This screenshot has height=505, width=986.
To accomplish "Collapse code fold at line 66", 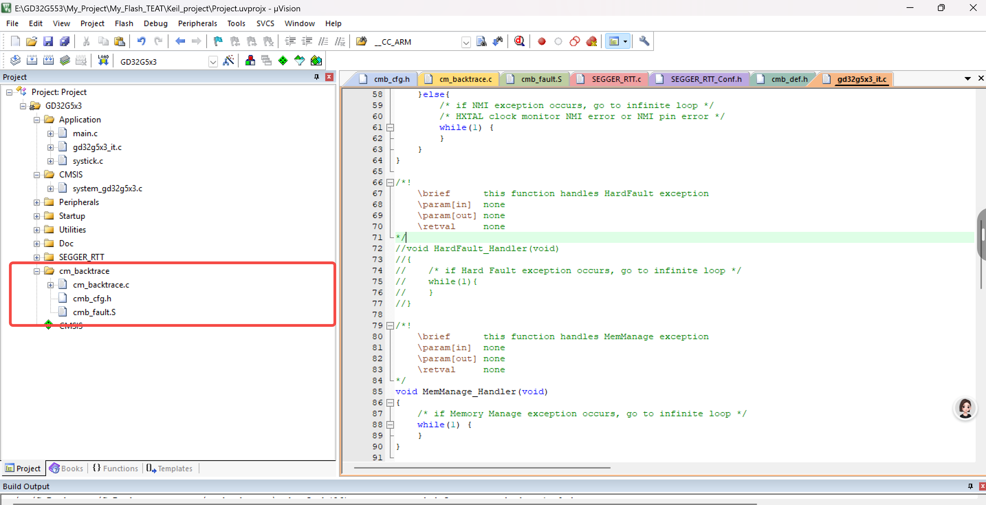I will 390,183.
